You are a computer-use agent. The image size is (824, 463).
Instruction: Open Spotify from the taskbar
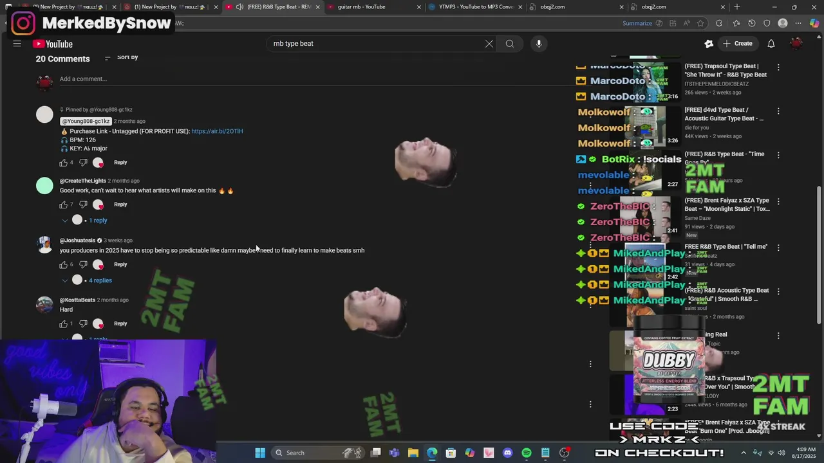click(527, 453)
